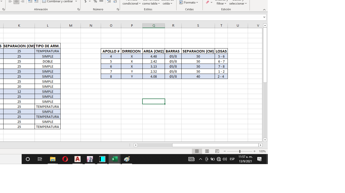Click the eraser (clear) icon
The height and width of the screenshot is (193, 345).
click(x=208, y=2)
